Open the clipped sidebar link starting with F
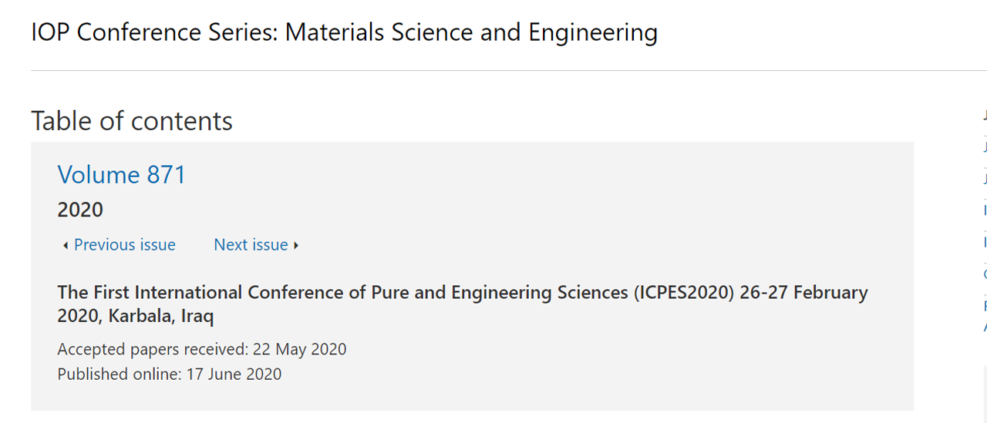The image size is (987, 423). pyautogui.click(x=985, y=306)
